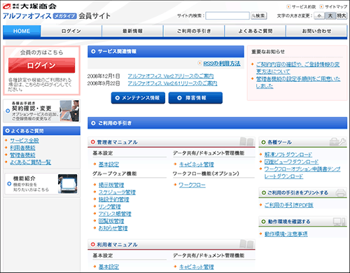This screenshot has height=273, width=350.
Task: Open the サイトマップ link
Action: (x=336, y=7)
